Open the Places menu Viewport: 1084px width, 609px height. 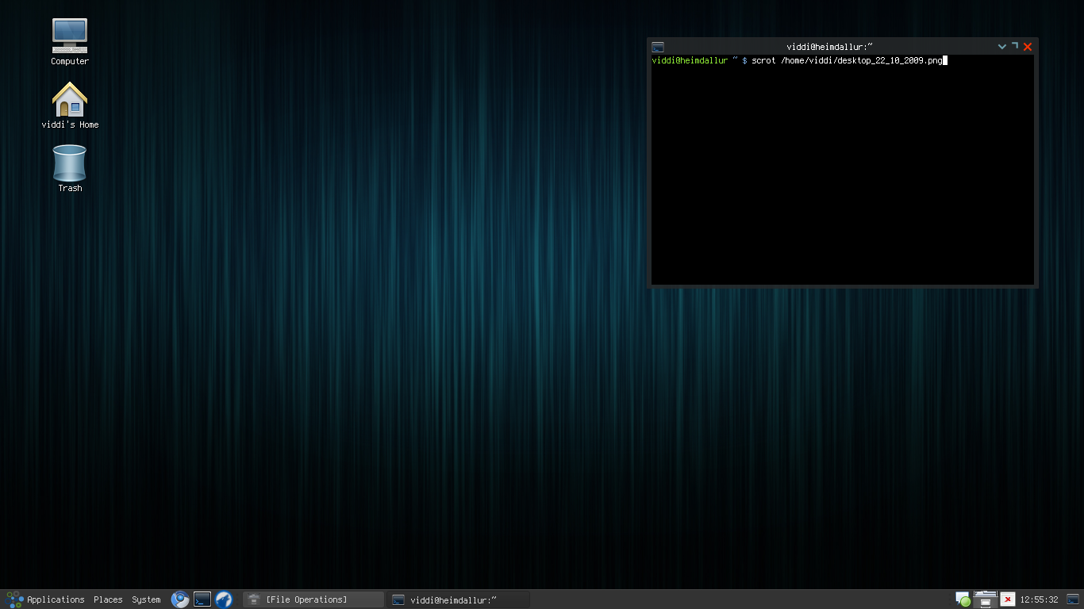(108, 599)
